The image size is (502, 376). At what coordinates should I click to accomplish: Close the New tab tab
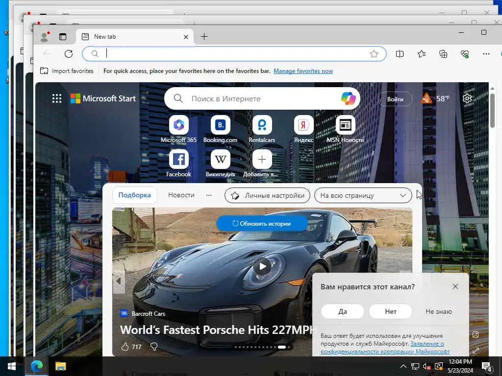coord(186,37)
